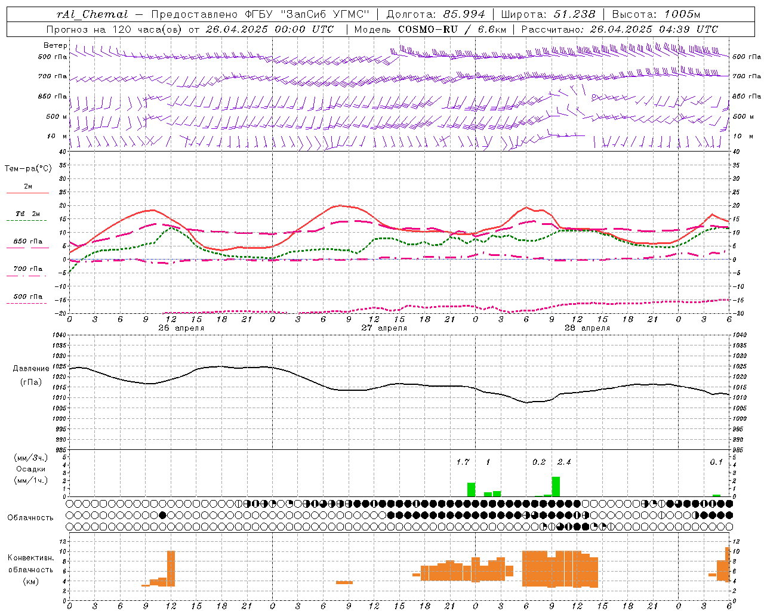Click the 1.7 precipitation amount value
This screenshot has height=611, width=764.
463,462
